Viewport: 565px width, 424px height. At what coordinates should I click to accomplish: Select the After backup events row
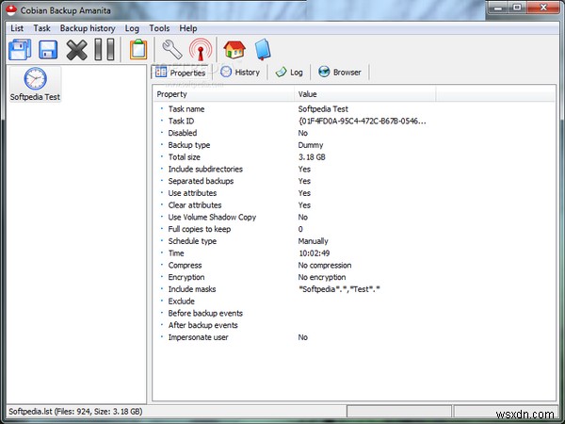coord(354,325)
